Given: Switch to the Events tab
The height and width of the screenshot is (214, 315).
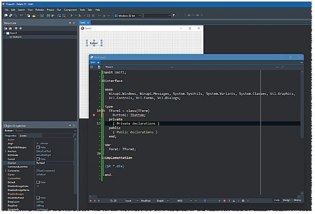Looking at the screenshot, I should point(23,135).
